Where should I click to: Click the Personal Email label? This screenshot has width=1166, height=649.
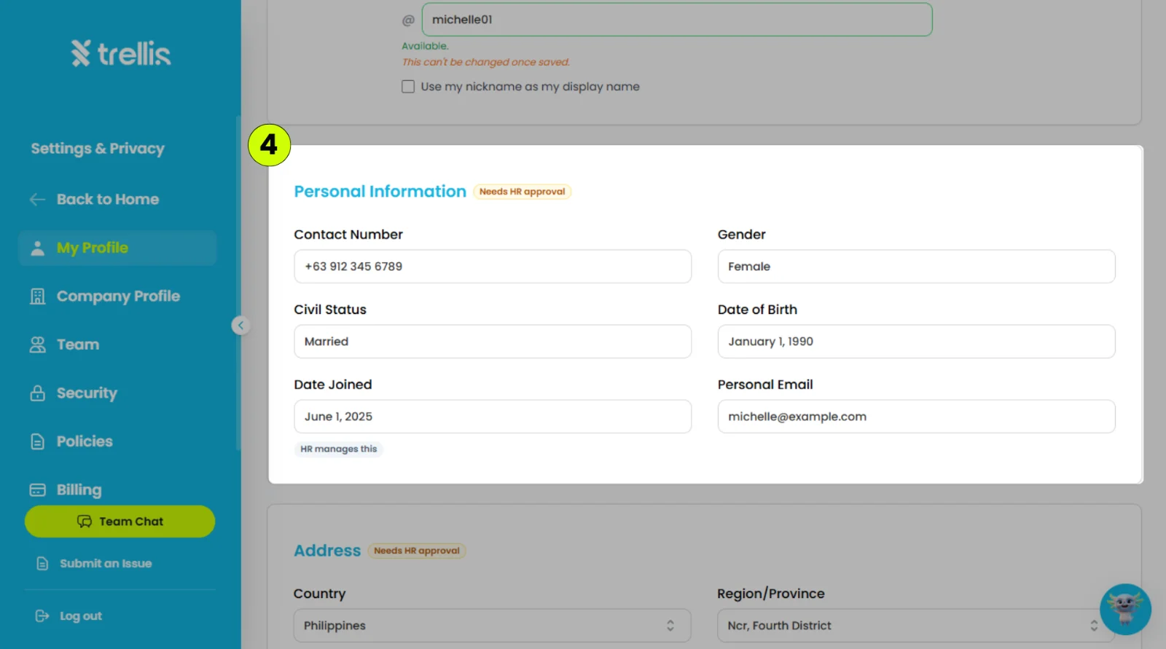765,385
